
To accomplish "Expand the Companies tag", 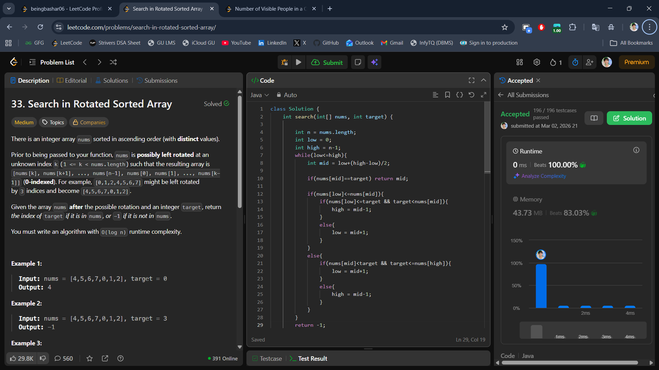I will tap(89, 122).
